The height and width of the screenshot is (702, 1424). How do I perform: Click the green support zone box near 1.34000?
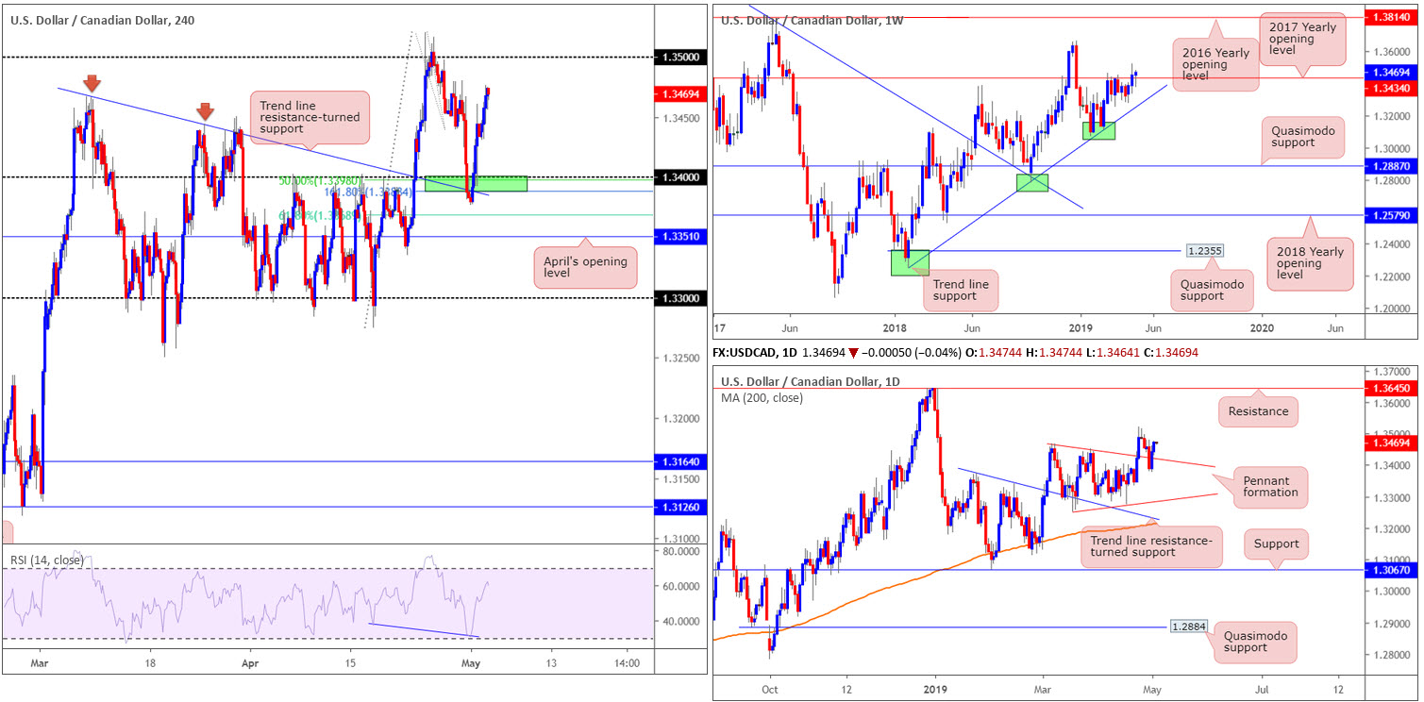click(x=476, y=183)
